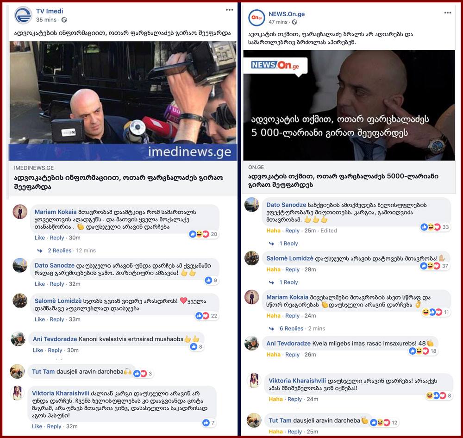463x438 pixels.
Task: Expand 1 Reply under Dato Sanodze's comment
Action: 288,244
